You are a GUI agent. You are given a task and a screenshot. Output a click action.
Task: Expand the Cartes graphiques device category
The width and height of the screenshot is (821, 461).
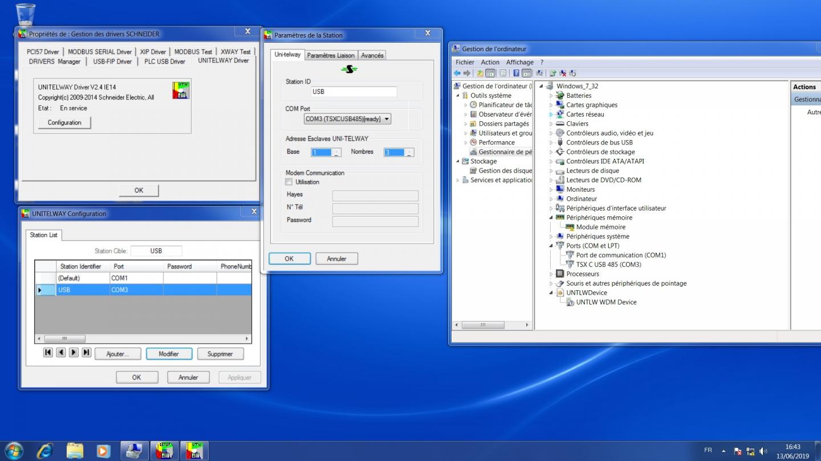pos(551,105)
